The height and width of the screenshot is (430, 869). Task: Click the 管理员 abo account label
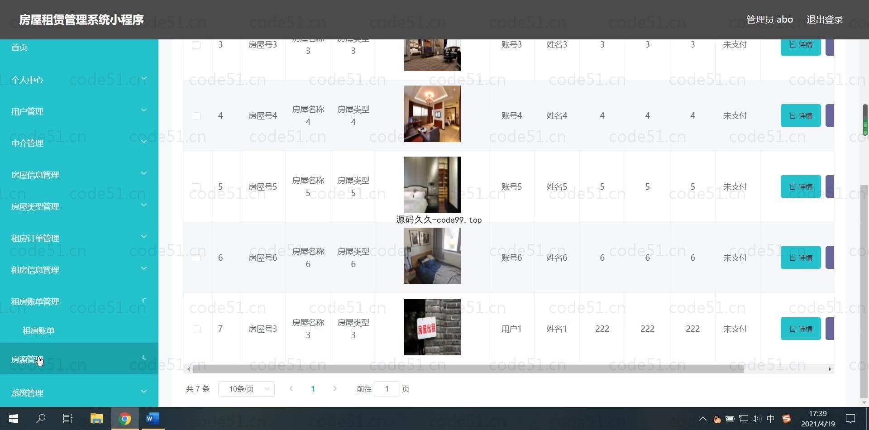(769, 19)
